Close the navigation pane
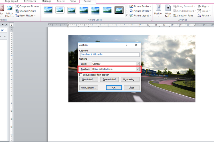214x142 pixels. 6,25
